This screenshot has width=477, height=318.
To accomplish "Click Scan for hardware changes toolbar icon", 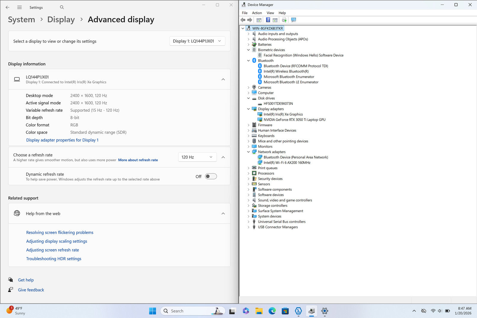I will click(x=294, y=20).
